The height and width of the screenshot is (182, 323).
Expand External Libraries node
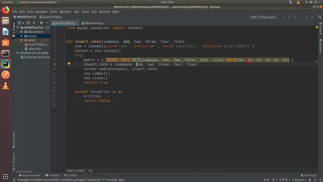pyautogui.click(x=18, y=53)
